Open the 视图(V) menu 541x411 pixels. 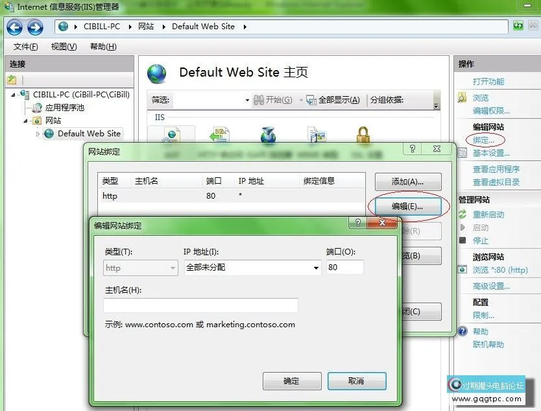point(63,46)
